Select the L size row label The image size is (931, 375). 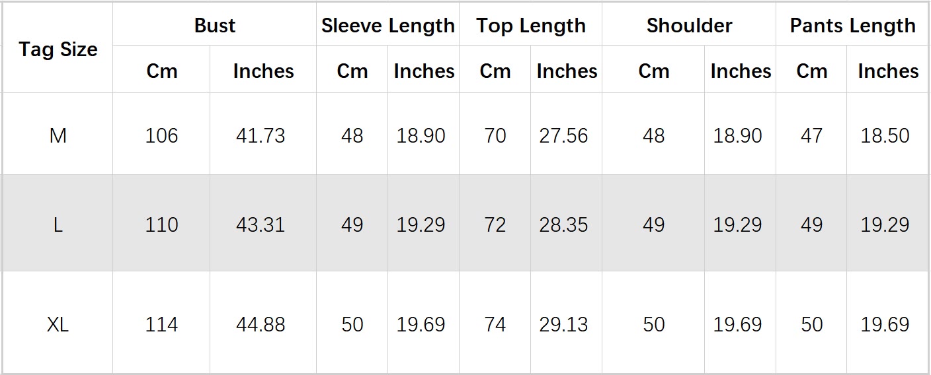[58, 225]
